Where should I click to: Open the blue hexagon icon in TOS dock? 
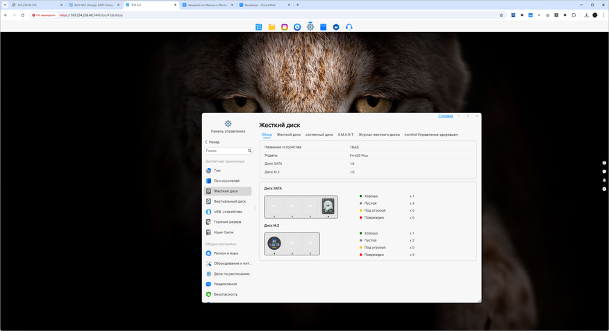[x=336, y=27]
